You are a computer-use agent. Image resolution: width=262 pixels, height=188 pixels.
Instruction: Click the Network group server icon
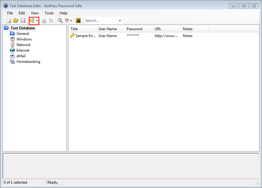(x=12, y=45)
